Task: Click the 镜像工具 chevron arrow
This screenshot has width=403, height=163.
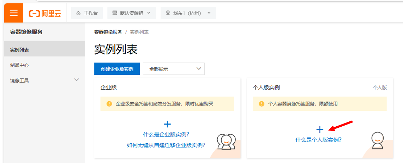Action: 76,80
